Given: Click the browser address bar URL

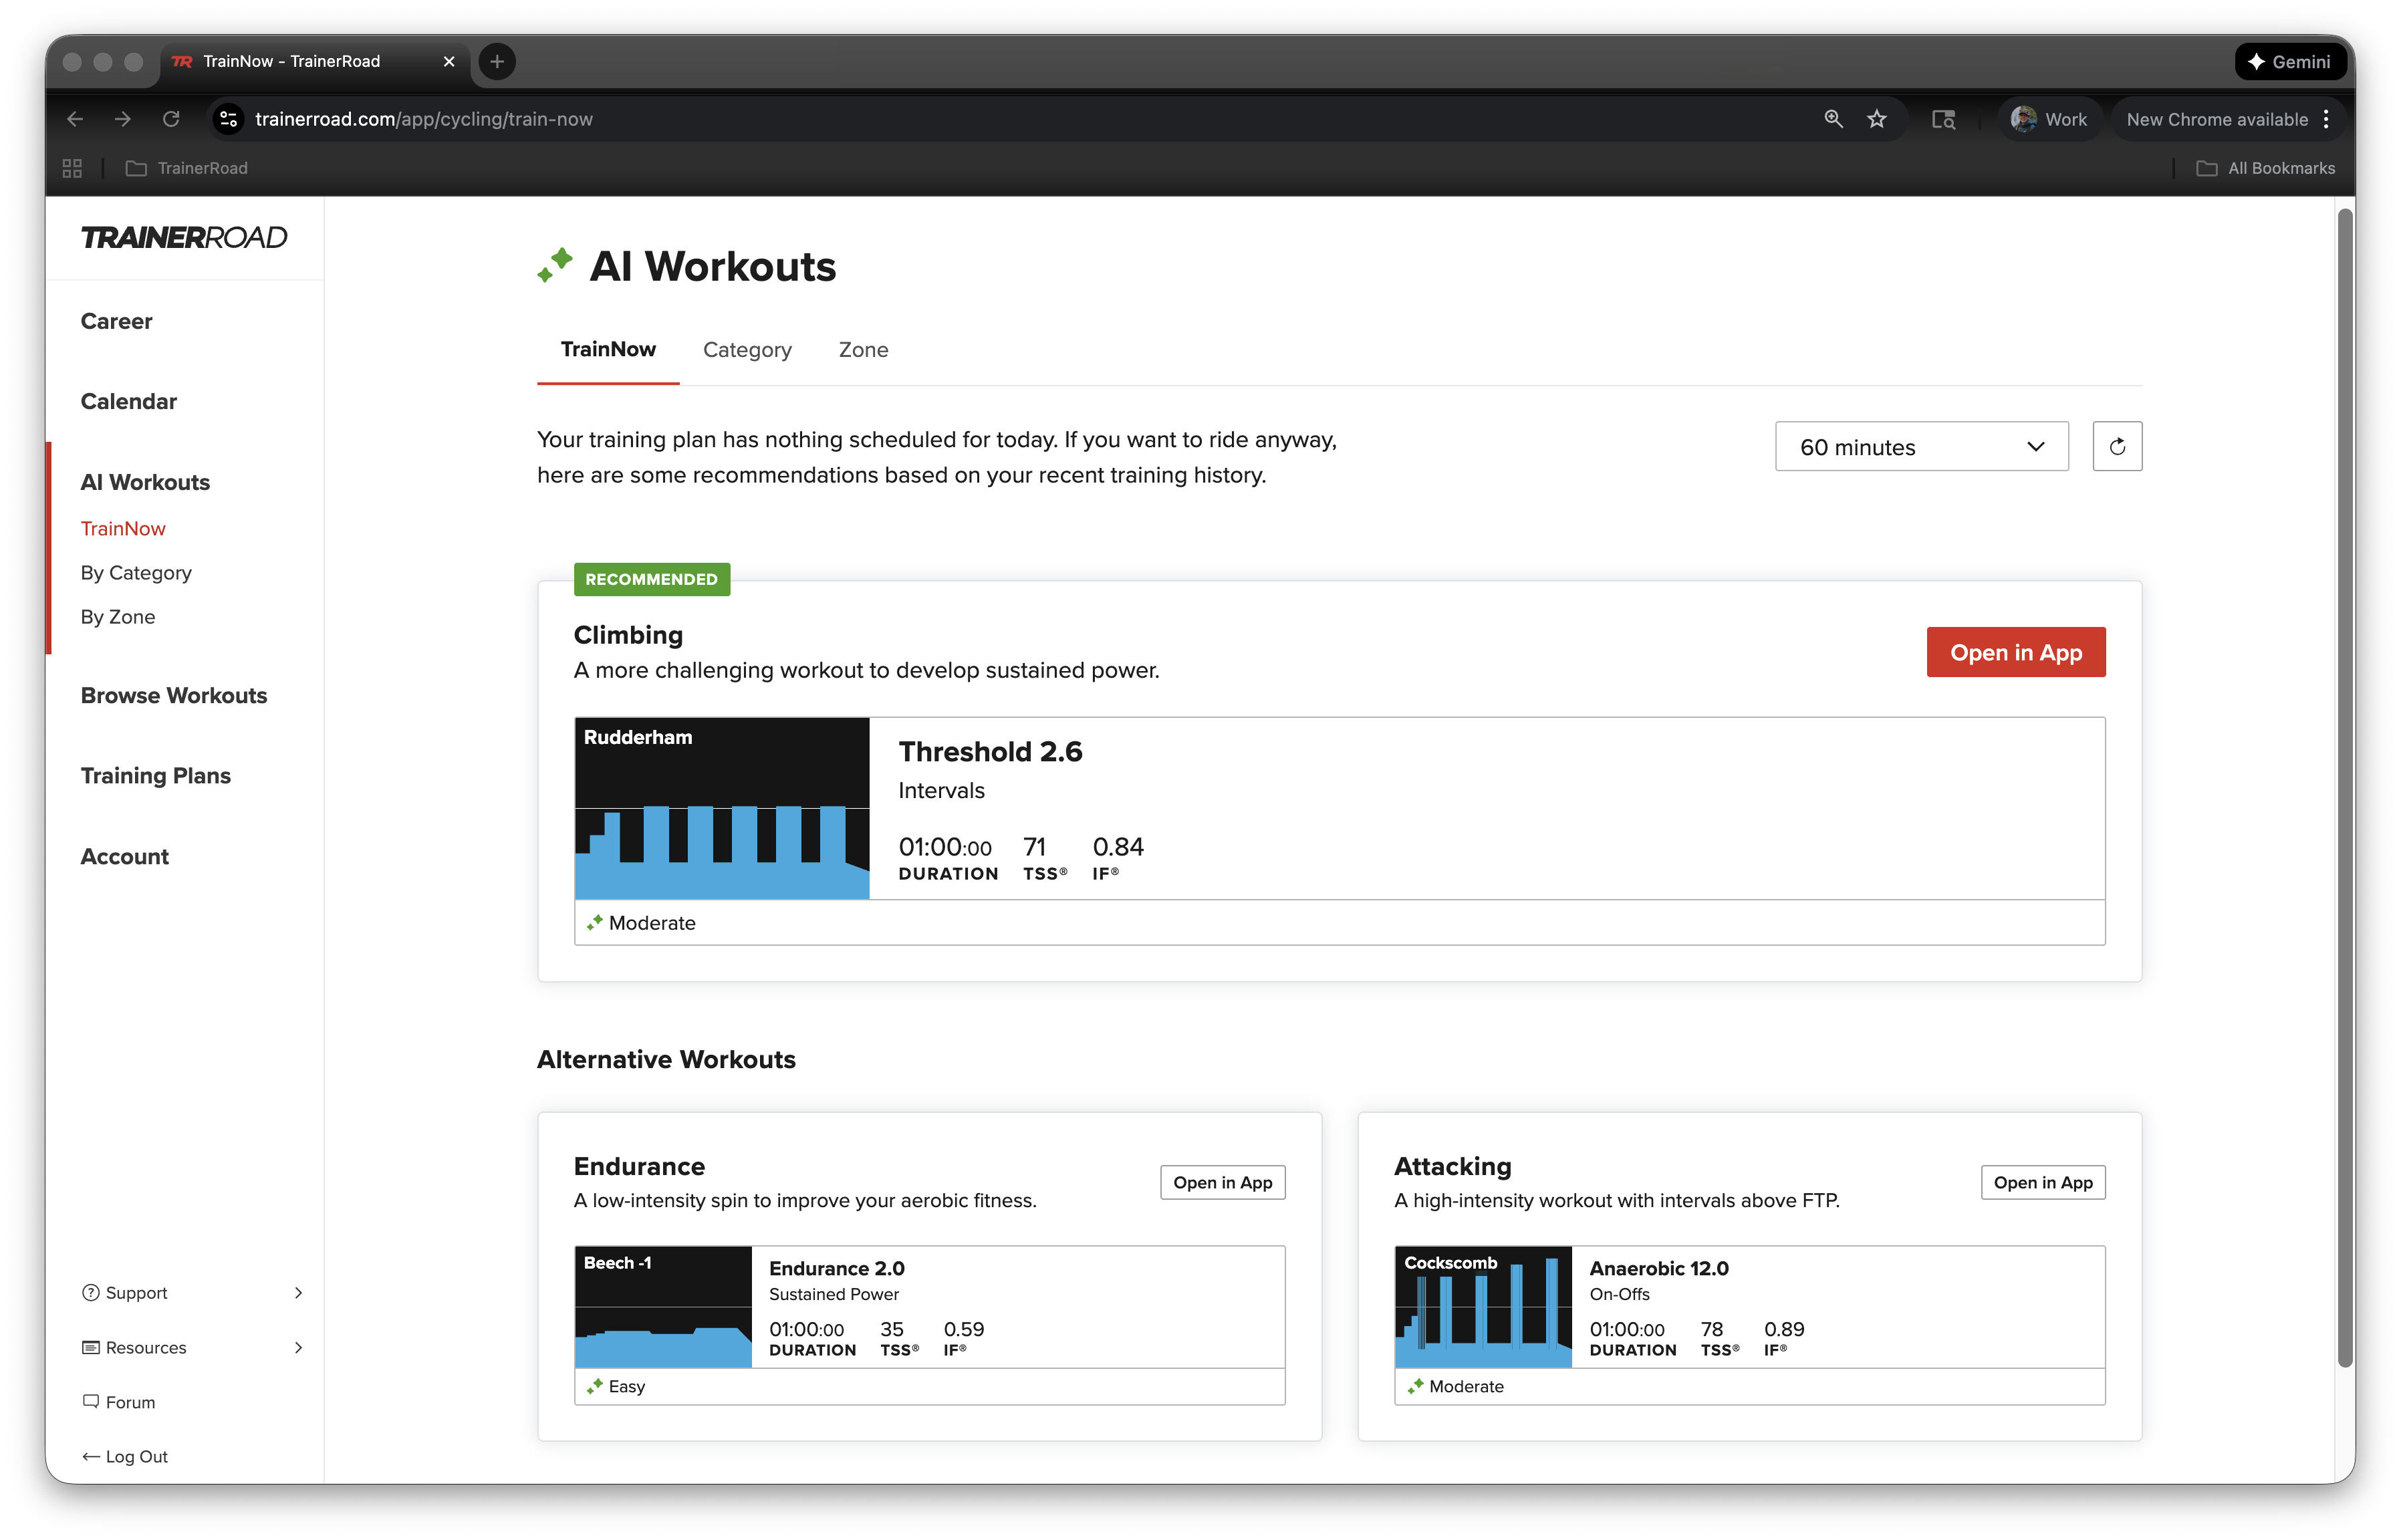Looking at the screenshot, I should (424, 119).
